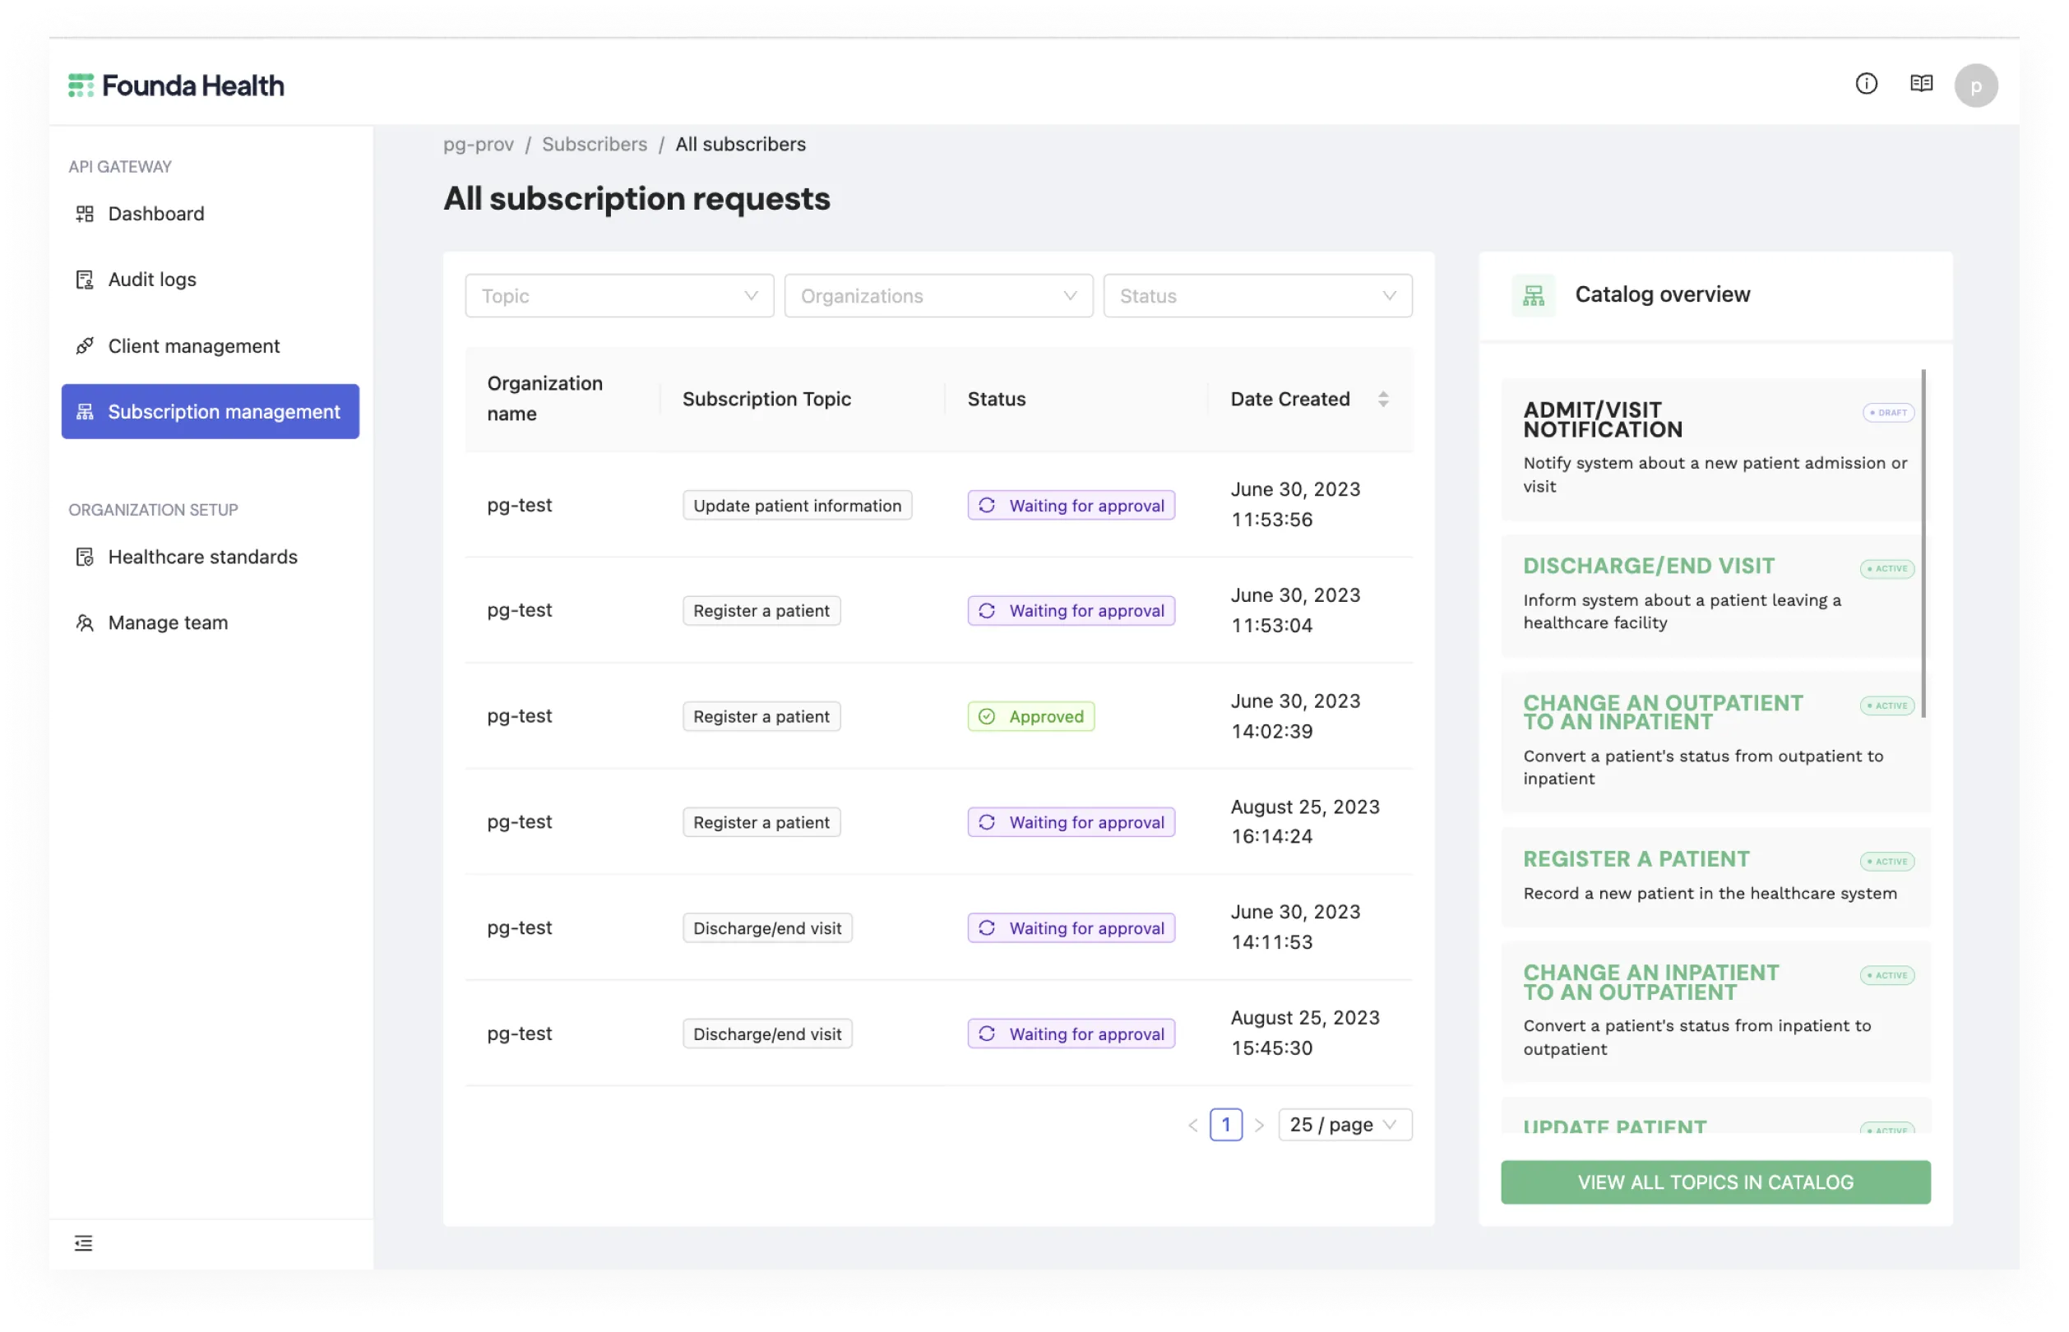Open Change an Outpatient to an Inpatient card
The height and width of the screenshot is (1332, 2069).
tap(1715, 742)
